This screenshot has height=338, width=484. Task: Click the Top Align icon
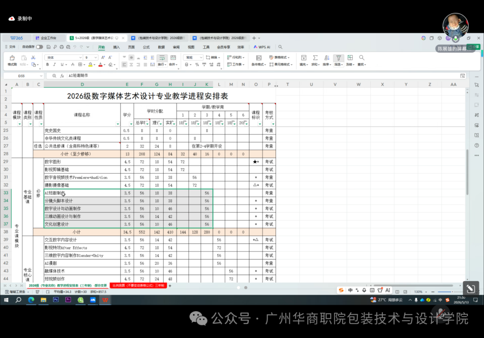coord(124,57)
